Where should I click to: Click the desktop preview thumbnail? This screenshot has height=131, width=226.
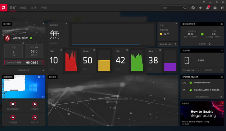(24, 87)
